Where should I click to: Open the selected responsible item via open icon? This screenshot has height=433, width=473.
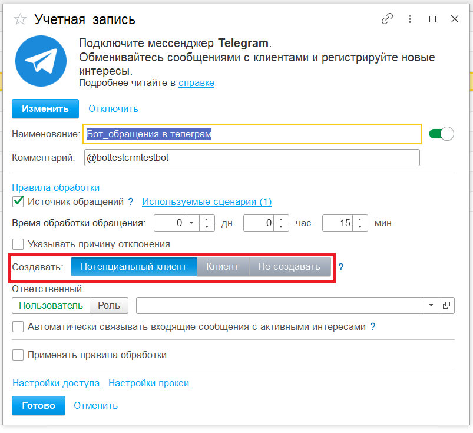[446, 305]
